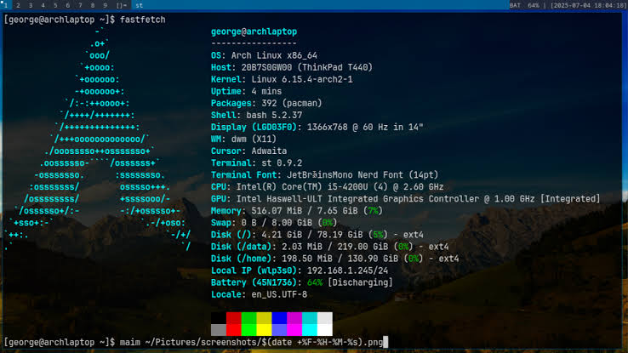This screenshot has height=353, width=628.
Task: Switch to dwm workspace tag 2
Action: tap(18, 5)
